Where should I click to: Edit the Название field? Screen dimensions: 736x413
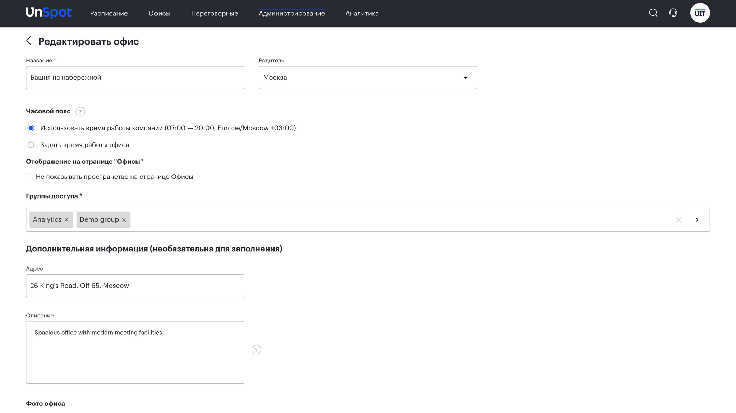tap(135, 78)
